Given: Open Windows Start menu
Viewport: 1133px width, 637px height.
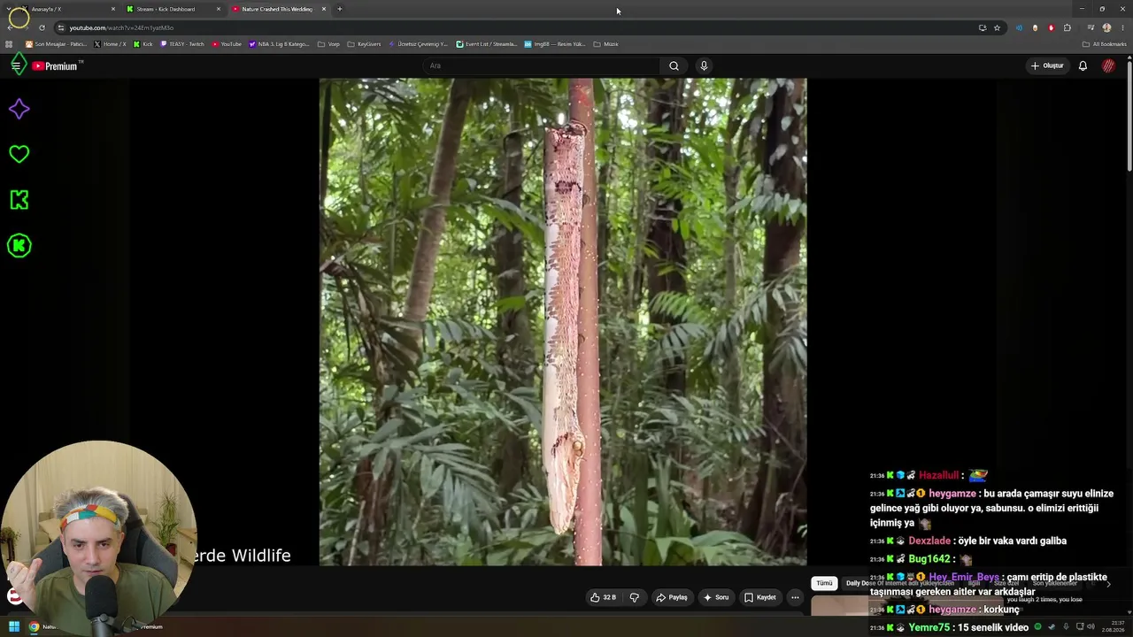Looking at the screenshot, I should [x=14, y=627].
